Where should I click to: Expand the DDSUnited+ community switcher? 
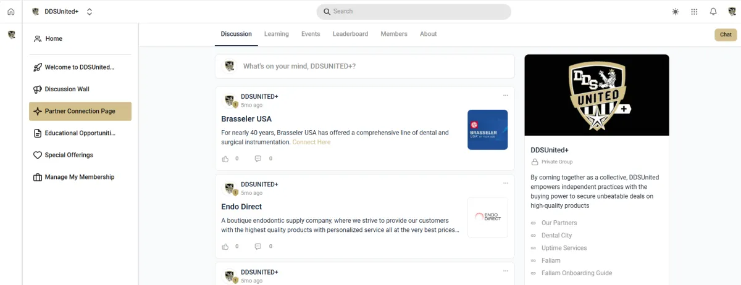pos(90,12)
